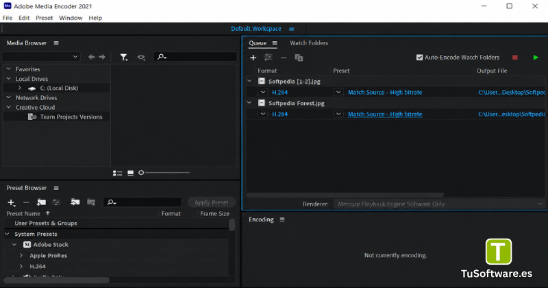Collapse the Adobe Stock preset group
The width and height of the screenshot is (548, 288).
click(x=14, y=245)
